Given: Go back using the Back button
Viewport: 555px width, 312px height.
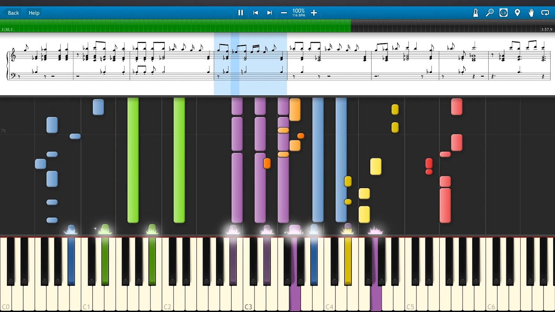Looking at the screenshot, I should pos(13,13).
